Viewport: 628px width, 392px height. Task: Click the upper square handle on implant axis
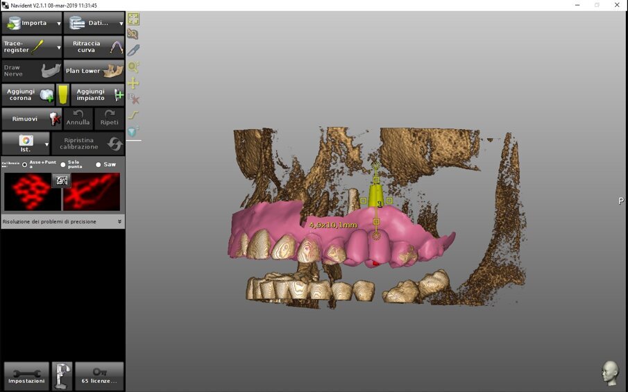(x=376, y=180)
